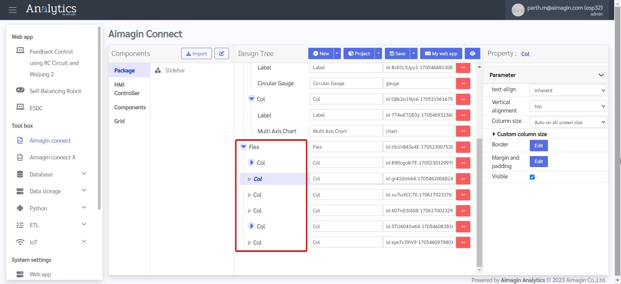621x284 pixels.
Task: Open the Column size dropdown
Action: (x=568, y=122)
